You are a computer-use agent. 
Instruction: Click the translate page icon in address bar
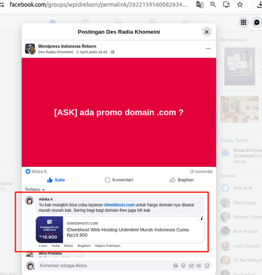[200, 5]
